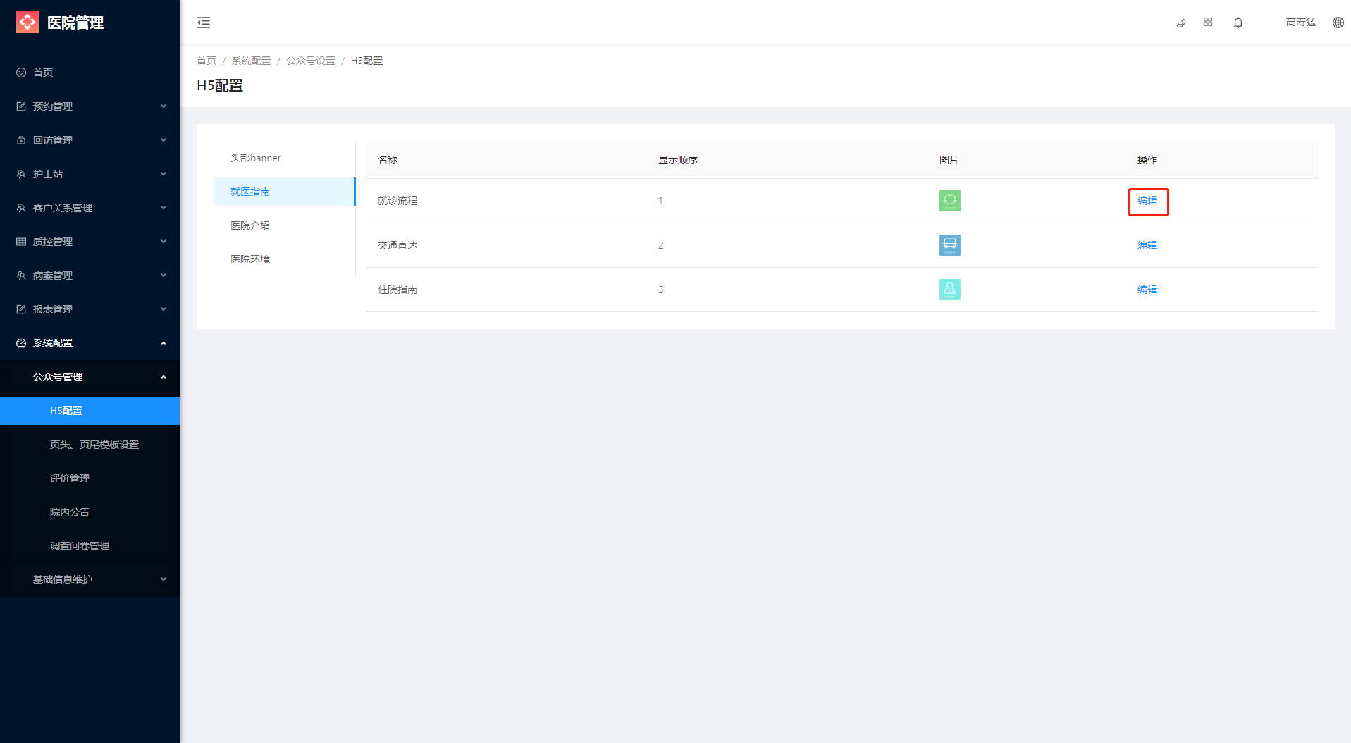Click the 报表管理 icon in the sidebar
Image resolution: width=1351 pixels, height=743 pixels.
[x=21, y=309]
